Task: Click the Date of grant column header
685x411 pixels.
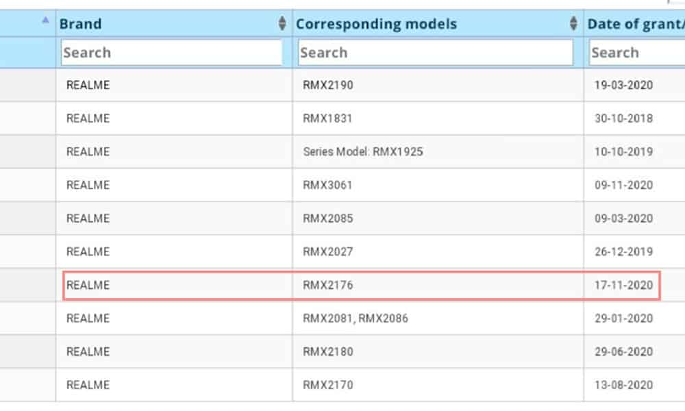Action: click(635, 24)
